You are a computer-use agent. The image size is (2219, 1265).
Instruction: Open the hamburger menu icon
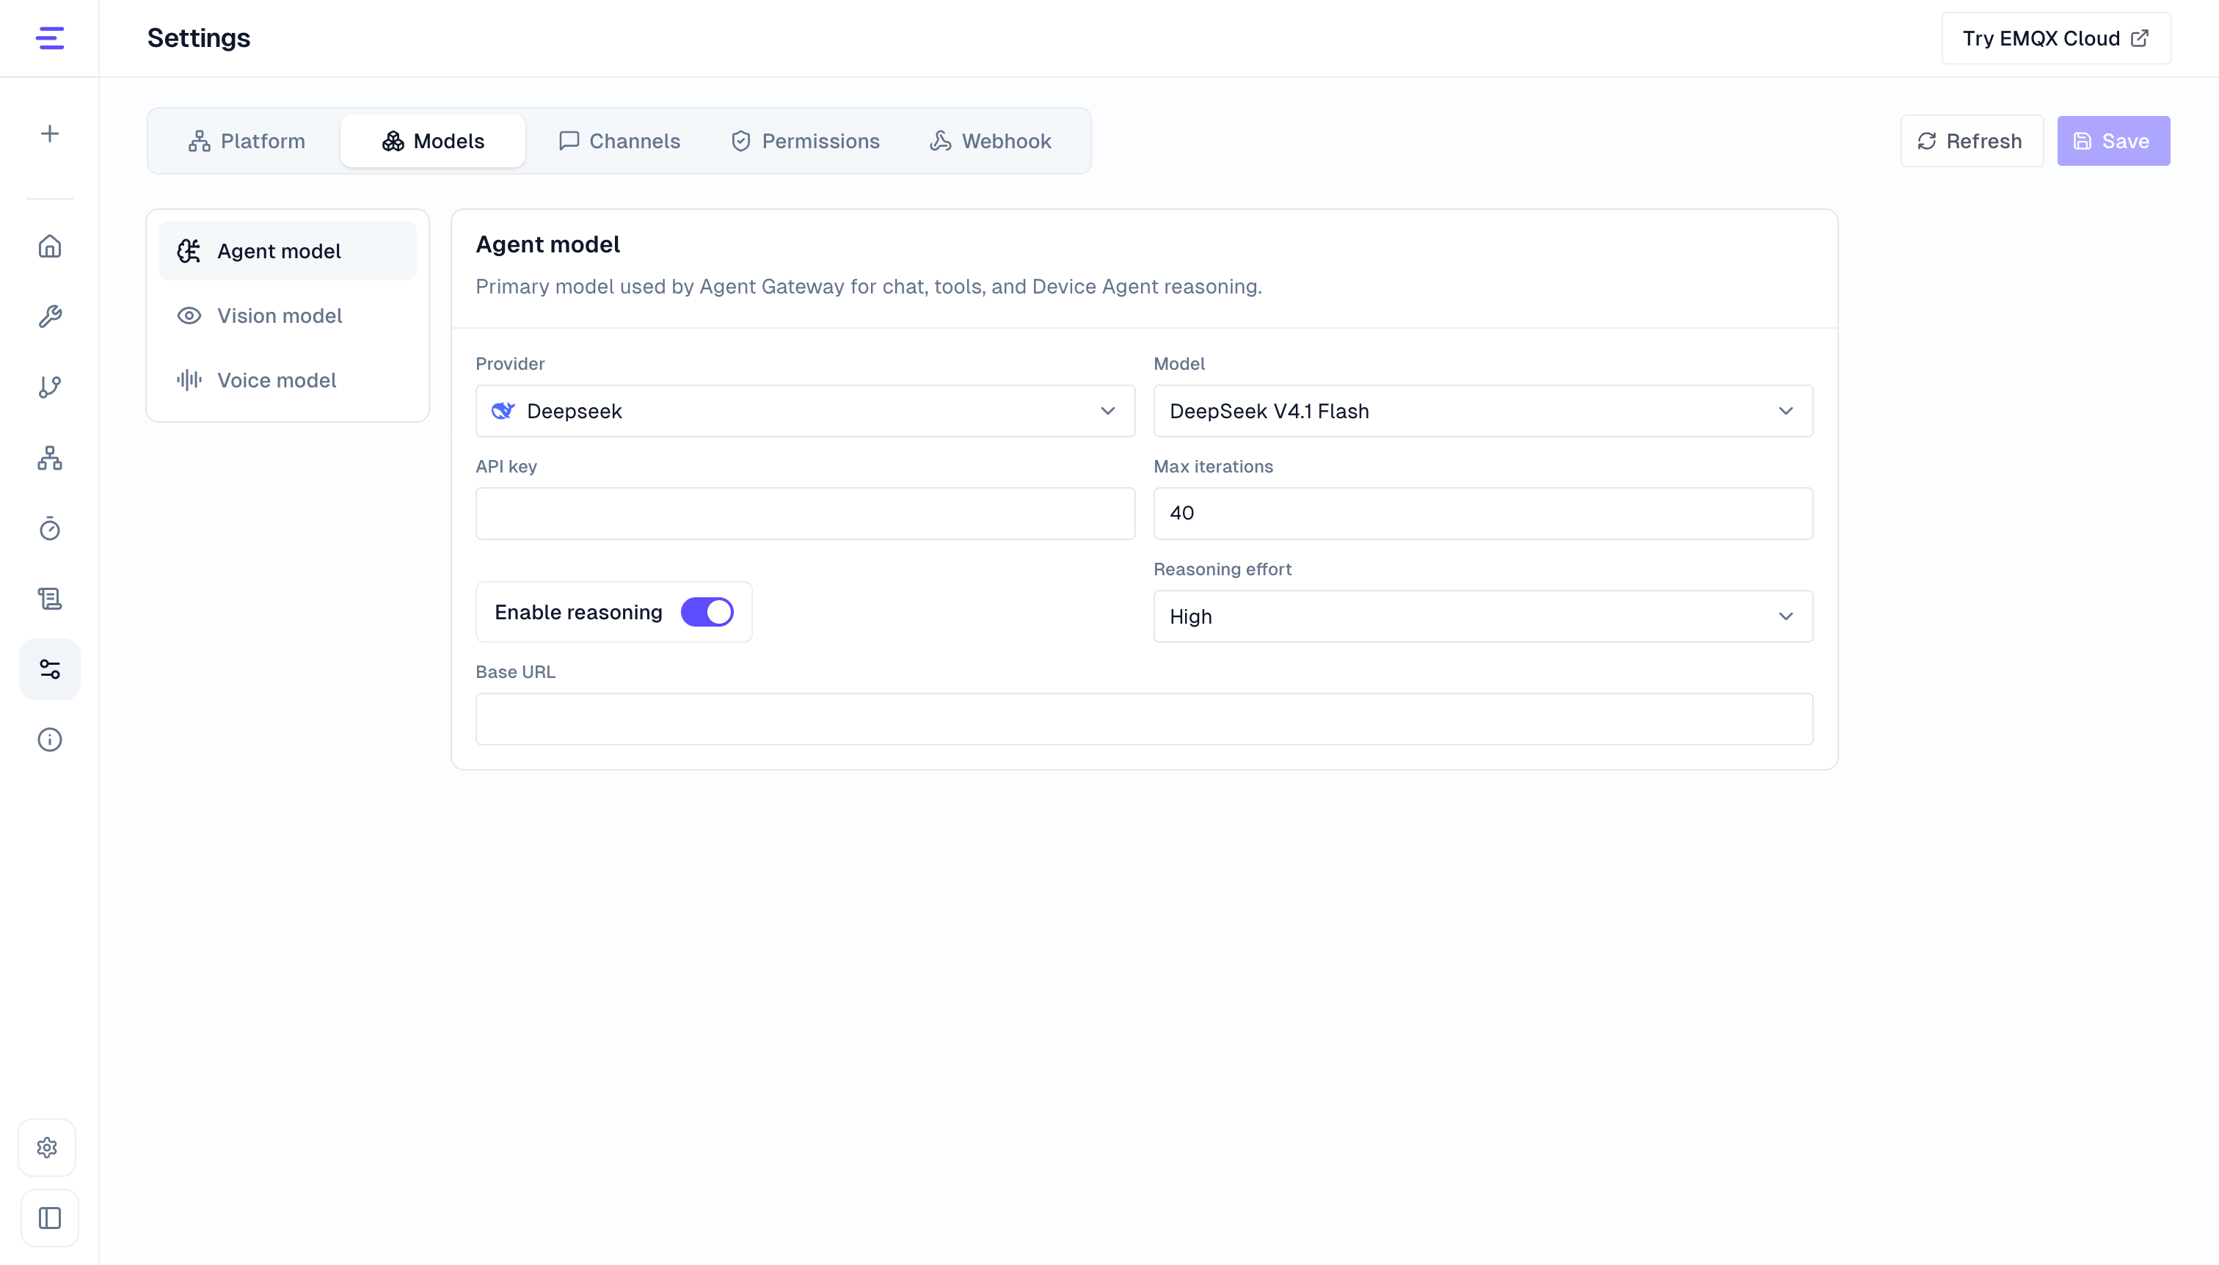(x=49, y=38)
